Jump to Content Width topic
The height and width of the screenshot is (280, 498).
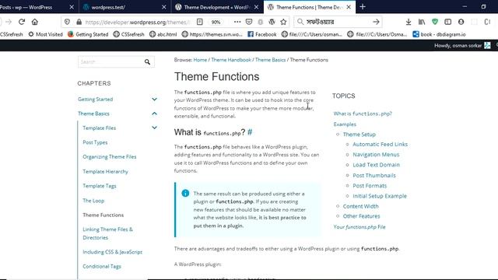click(x=360, y=206)
